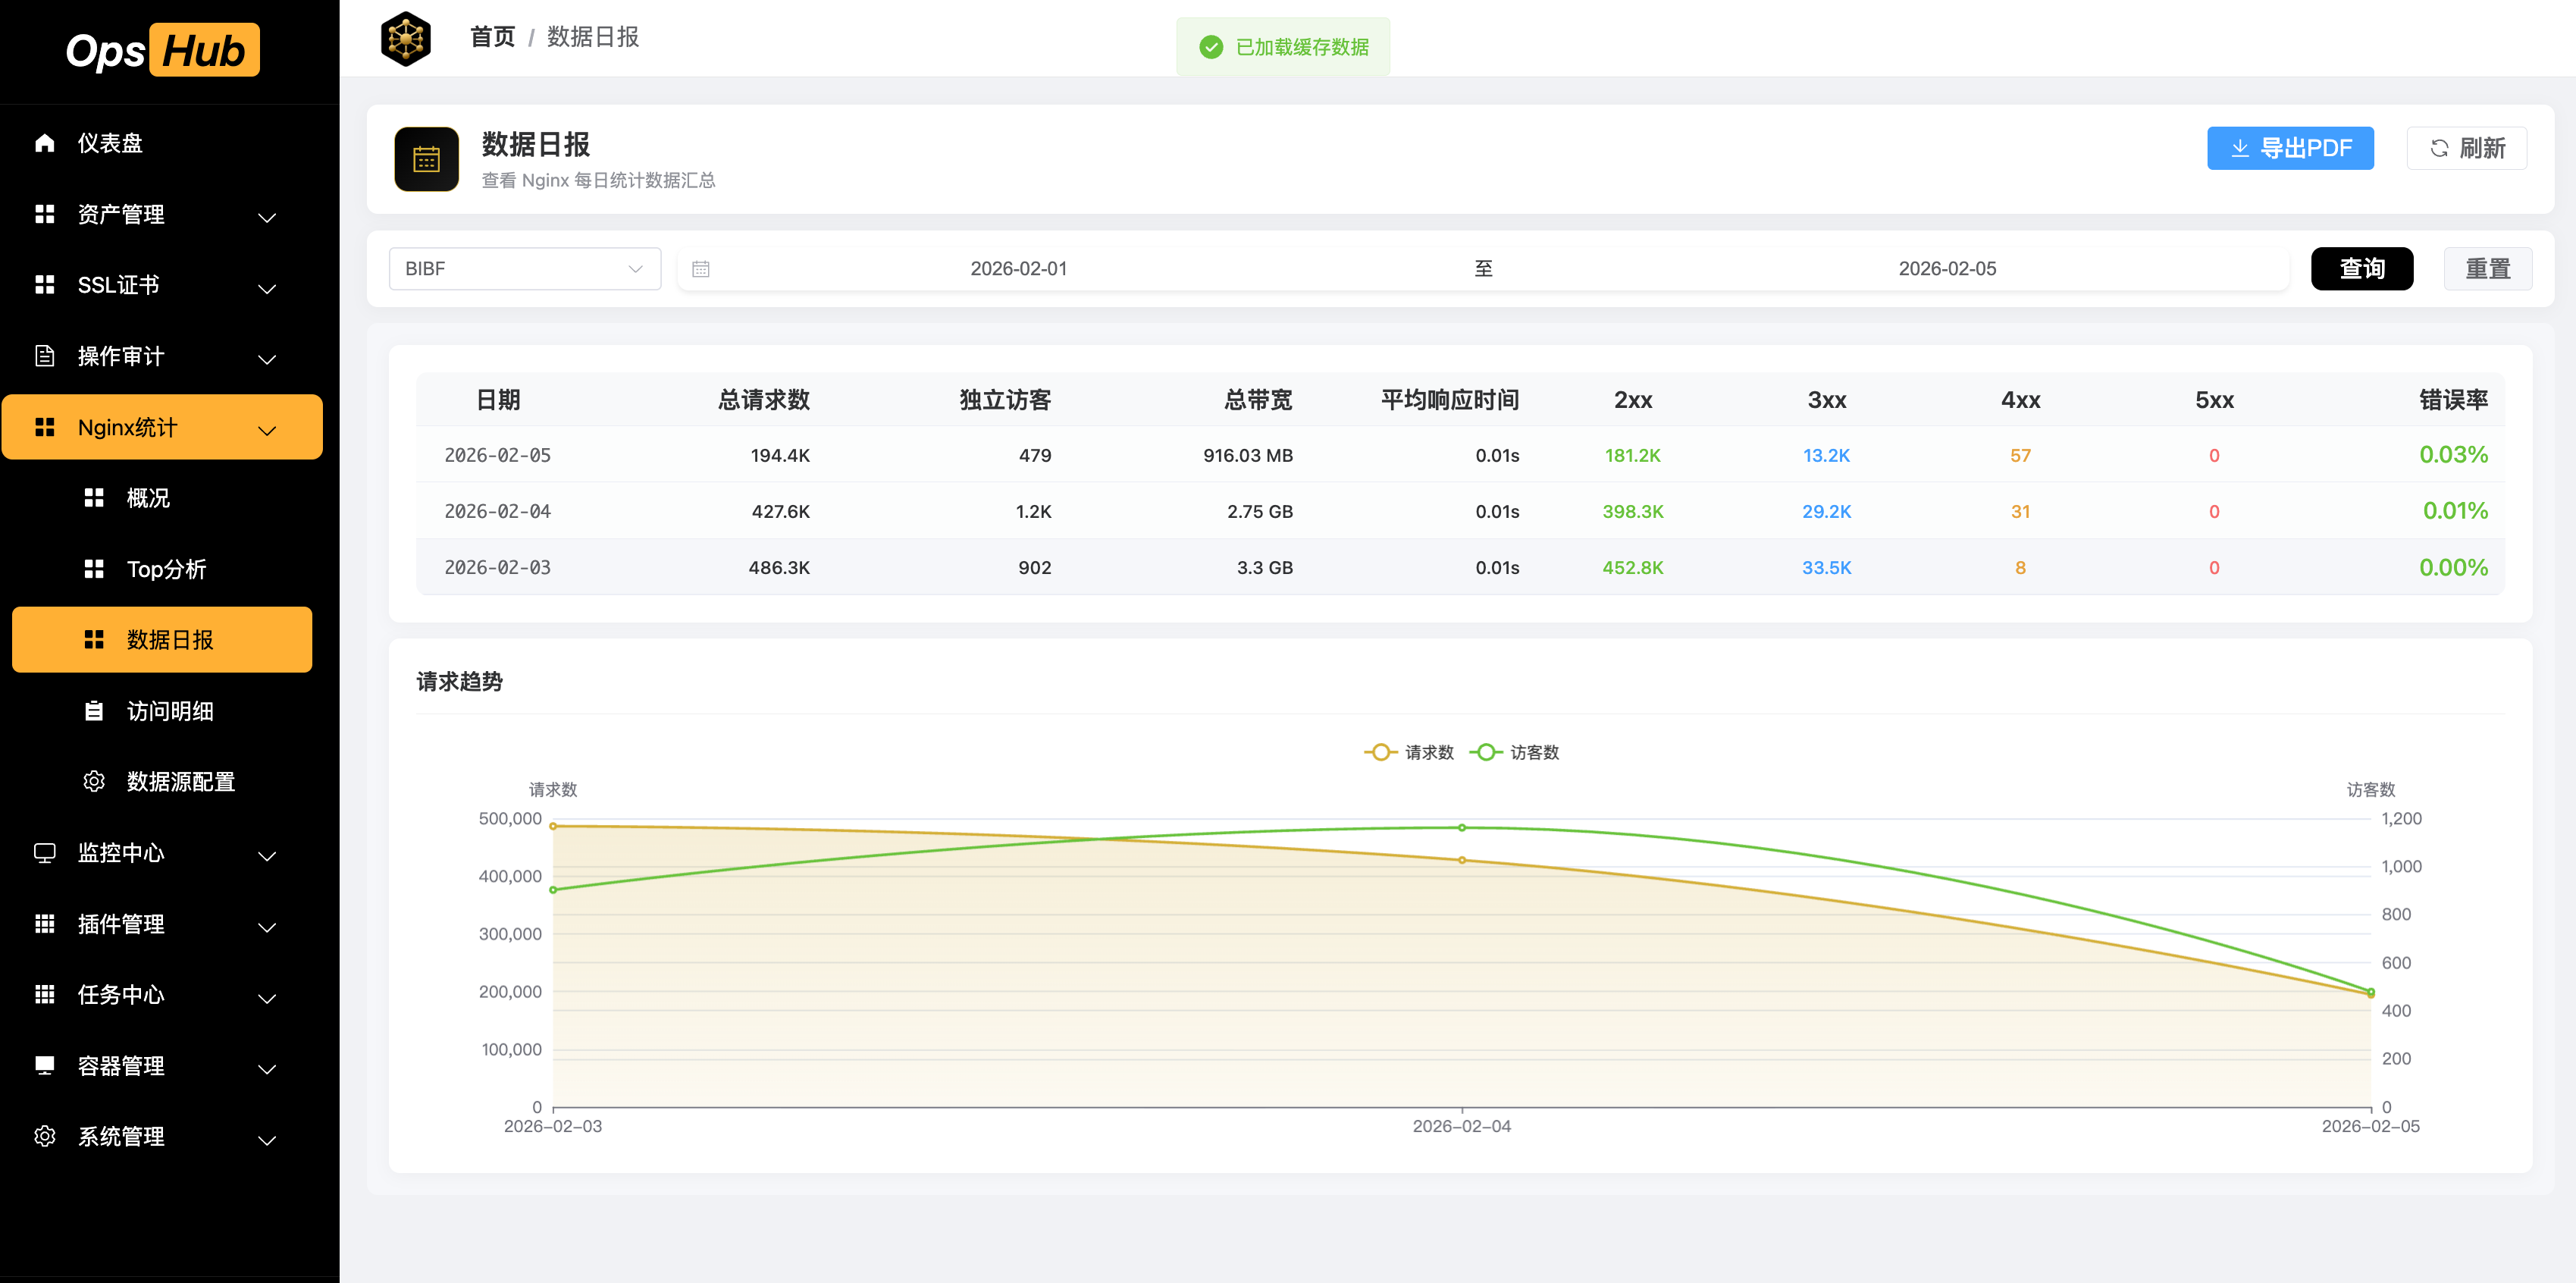This screenshot has height=1283, width=2576.
Task: Click the yellow calendar report header icon
Action: pos(427,159)
